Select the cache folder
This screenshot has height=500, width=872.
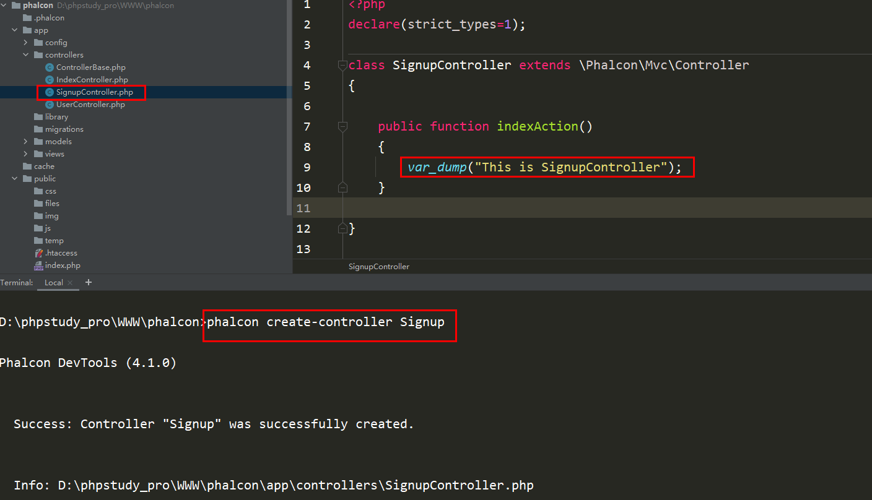coord(44,166)
